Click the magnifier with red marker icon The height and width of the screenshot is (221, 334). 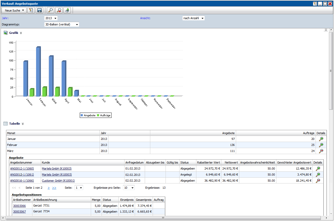coord(59,10)
